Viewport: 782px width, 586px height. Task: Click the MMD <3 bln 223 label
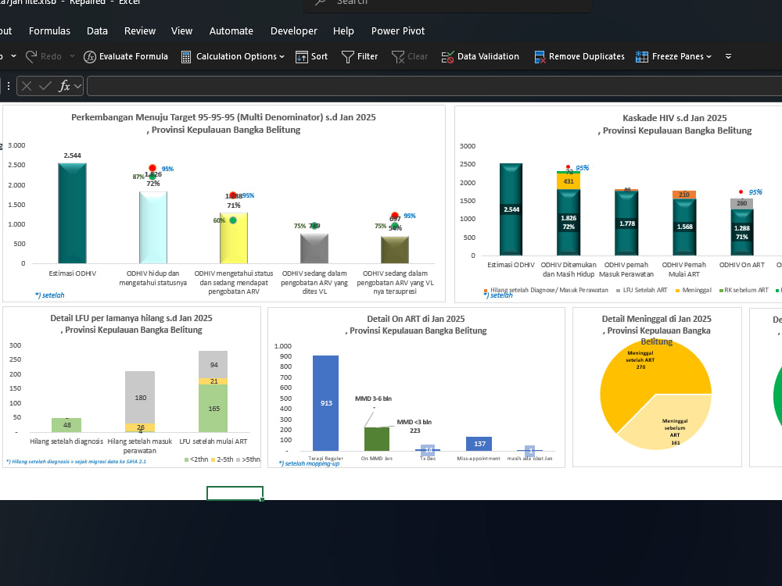click(414, 426)
